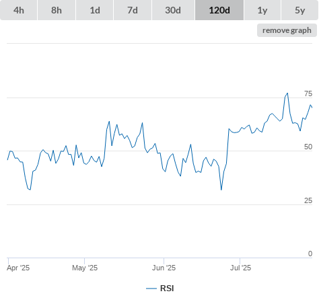
Task: Click the blue RSI legend line swatch
Action: [x=151, y=289]
